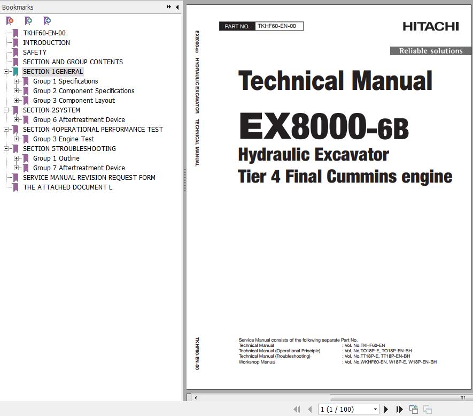Viewport: 473px width, 416px height.
Task: Click the bookmark options icon
Action: point(47,20)
